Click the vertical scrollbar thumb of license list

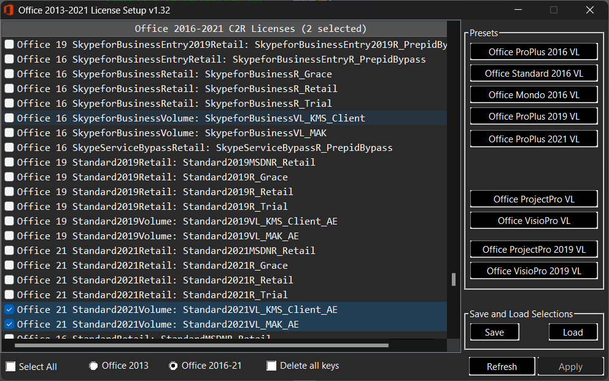453,279
